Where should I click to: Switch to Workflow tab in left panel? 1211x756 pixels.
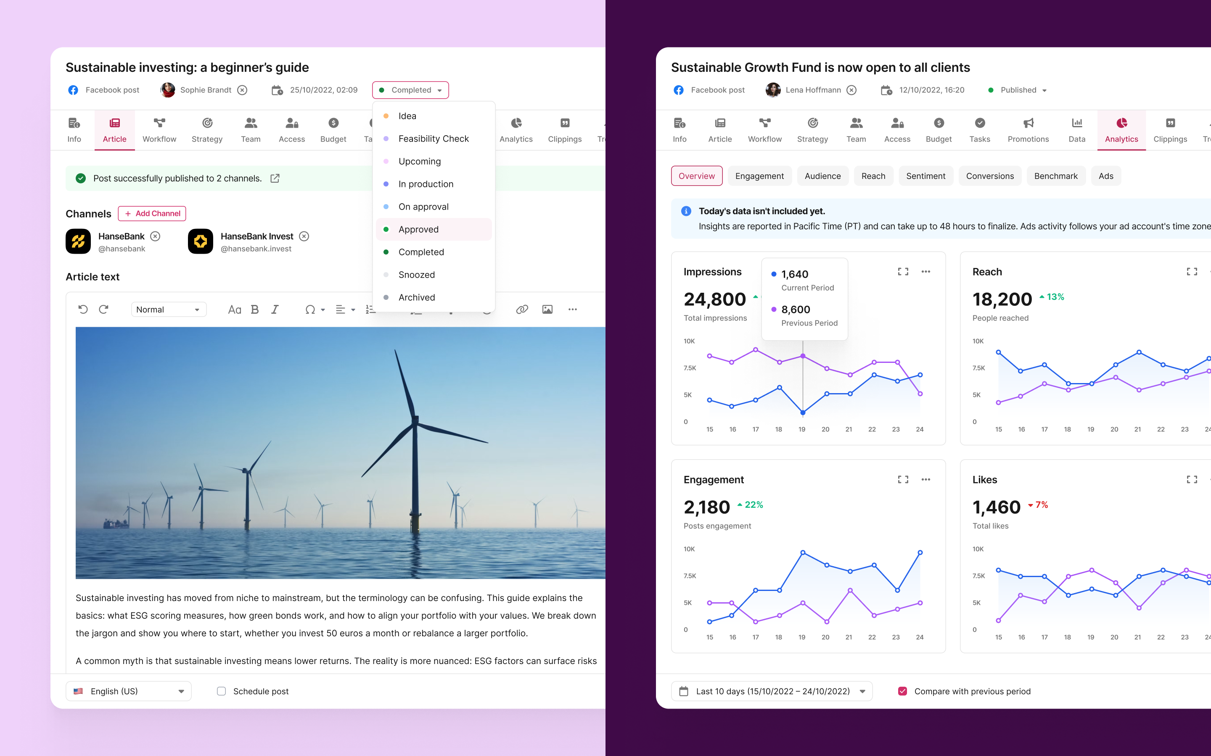159,130
